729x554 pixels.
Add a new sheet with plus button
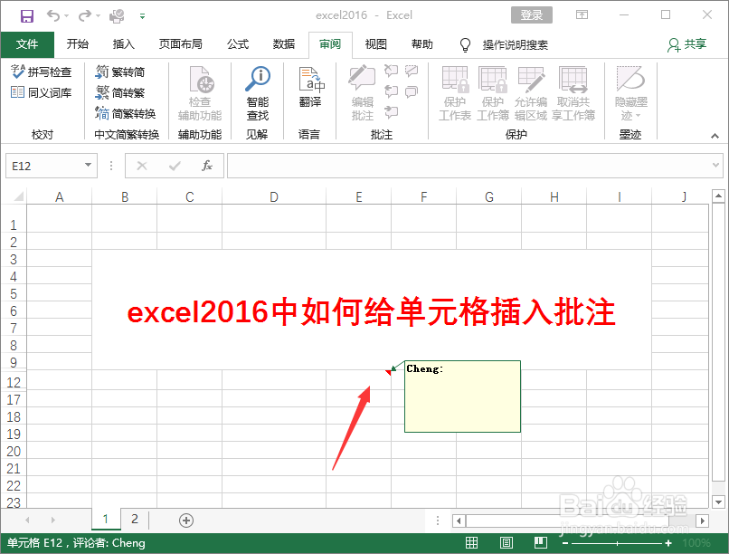186,520
